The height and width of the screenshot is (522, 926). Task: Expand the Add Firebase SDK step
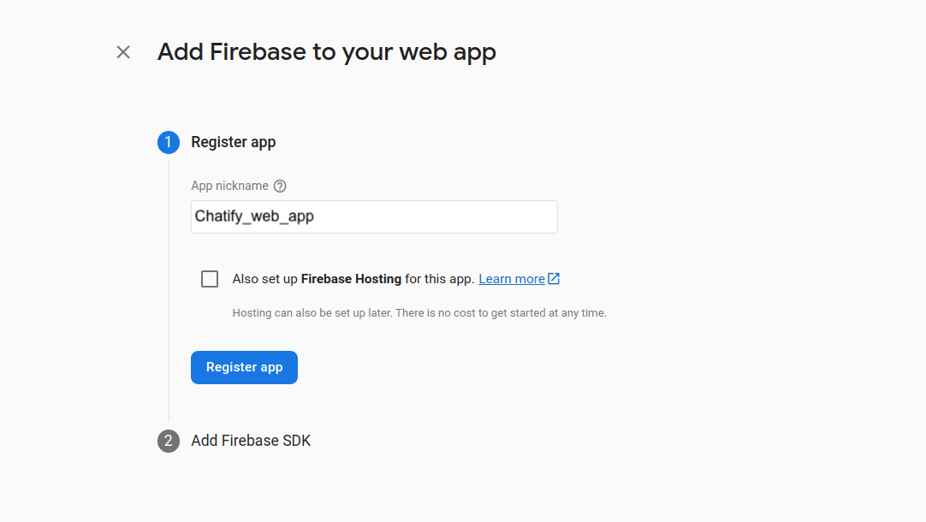(x=251, y=441)
